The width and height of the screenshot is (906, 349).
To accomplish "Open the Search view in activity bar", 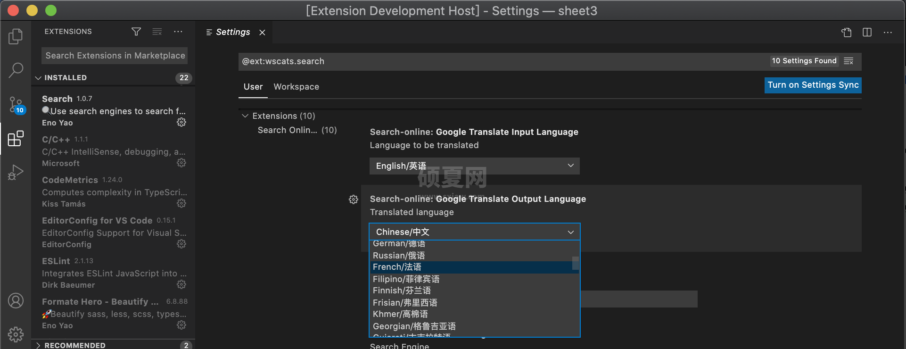I will pyautogui.click(x=16, y=71).
